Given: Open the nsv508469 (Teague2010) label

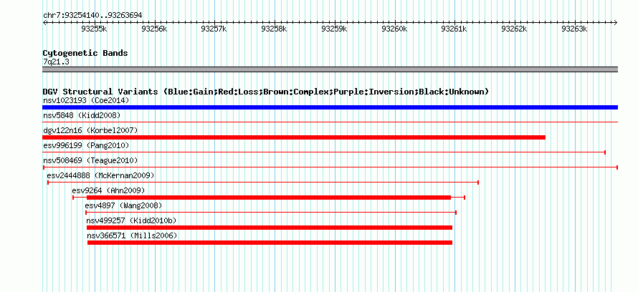Looking at the screenshot, I should (x=90, y=160).
